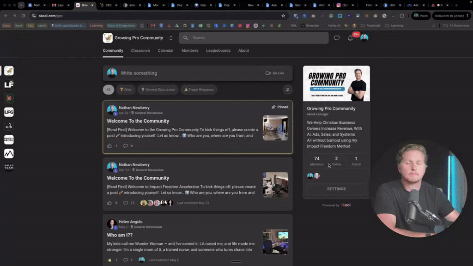Open the chat messages icon
Screen dimensions: 473x266
pyautogui.click(x=337, y=38)
